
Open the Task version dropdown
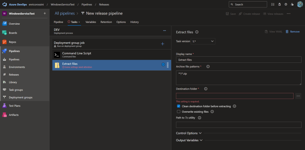(x=203, y=41)
